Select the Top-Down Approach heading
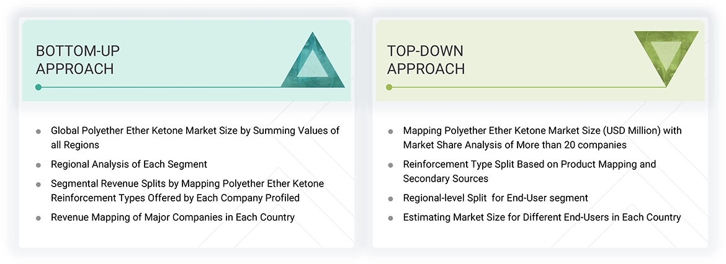This screenshot has height=264, width=726. tap(426, 59)
